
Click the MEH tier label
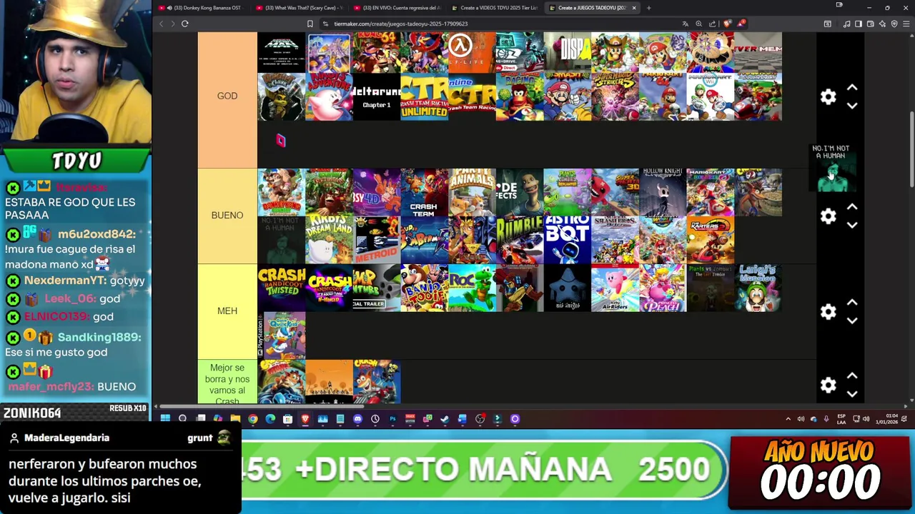[x=227, y=311]
